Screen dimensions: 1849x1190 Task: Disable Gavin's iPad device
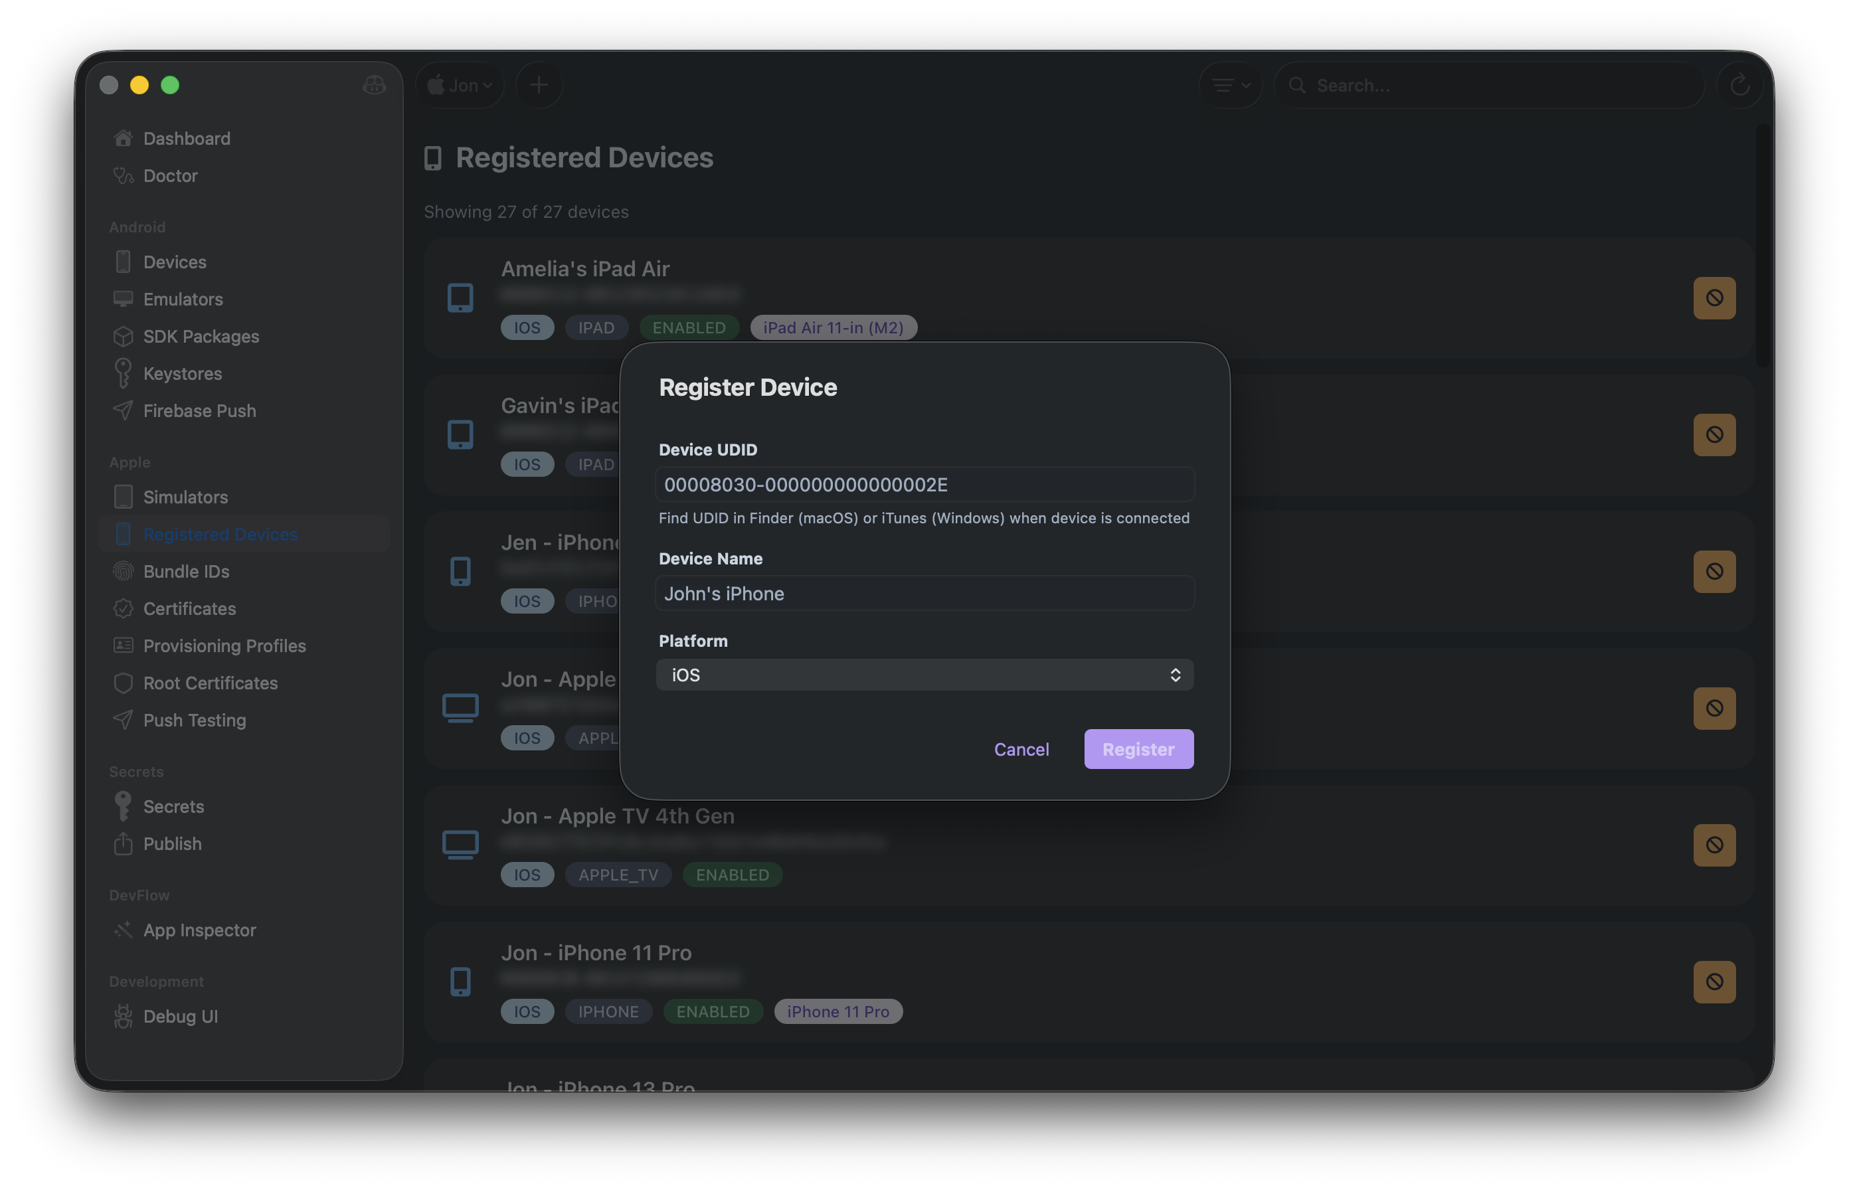tap(1715, 435)
